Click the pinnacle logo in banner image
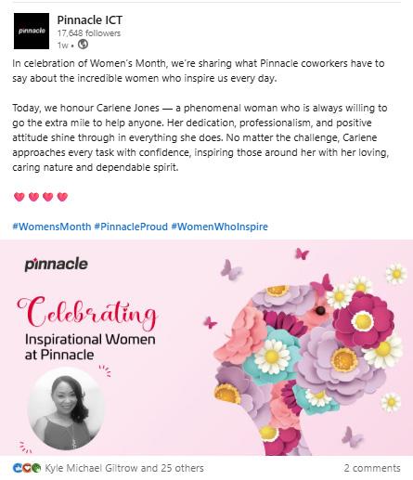Image resolution: width=413 pixels, height=480 pixels. [x=56, y=265]
